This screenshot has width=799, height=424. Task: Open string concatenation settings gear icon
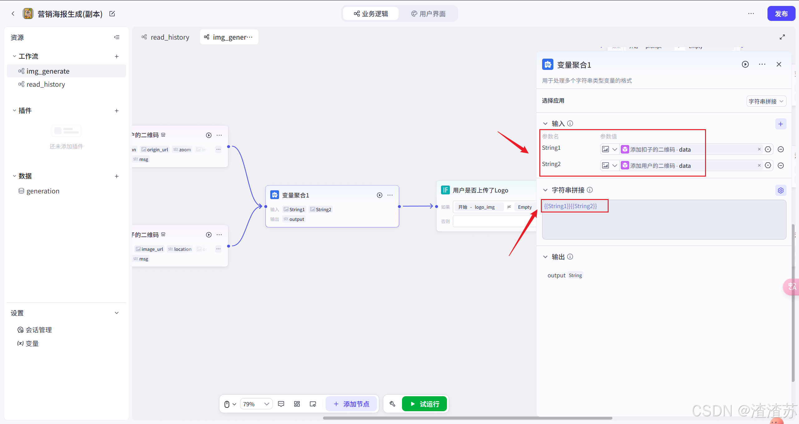tap(780, 190)
